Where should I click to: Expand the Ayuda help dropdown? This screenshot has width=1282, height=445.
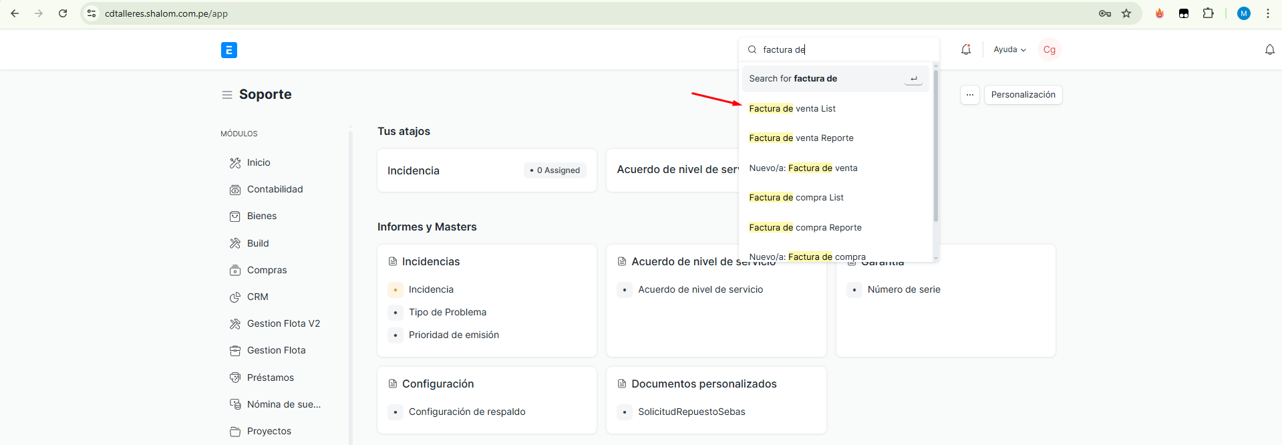click(1009, 49)
